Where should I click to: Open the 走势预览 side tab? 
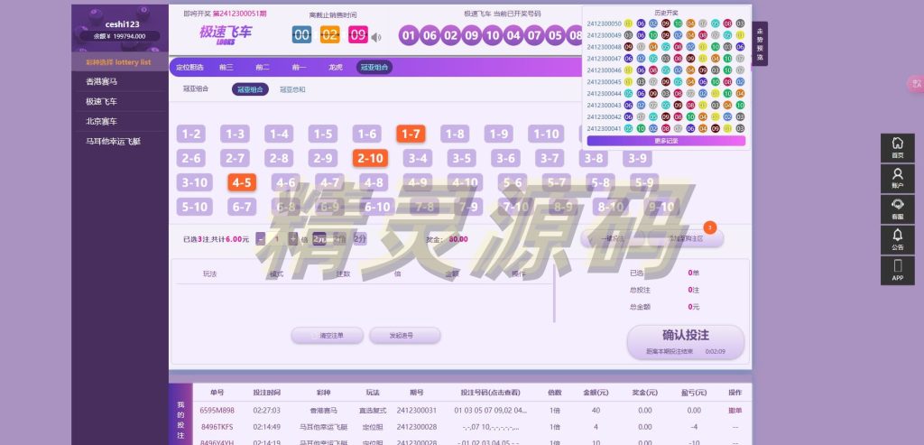pyautogui.click(x=760, y=44)
